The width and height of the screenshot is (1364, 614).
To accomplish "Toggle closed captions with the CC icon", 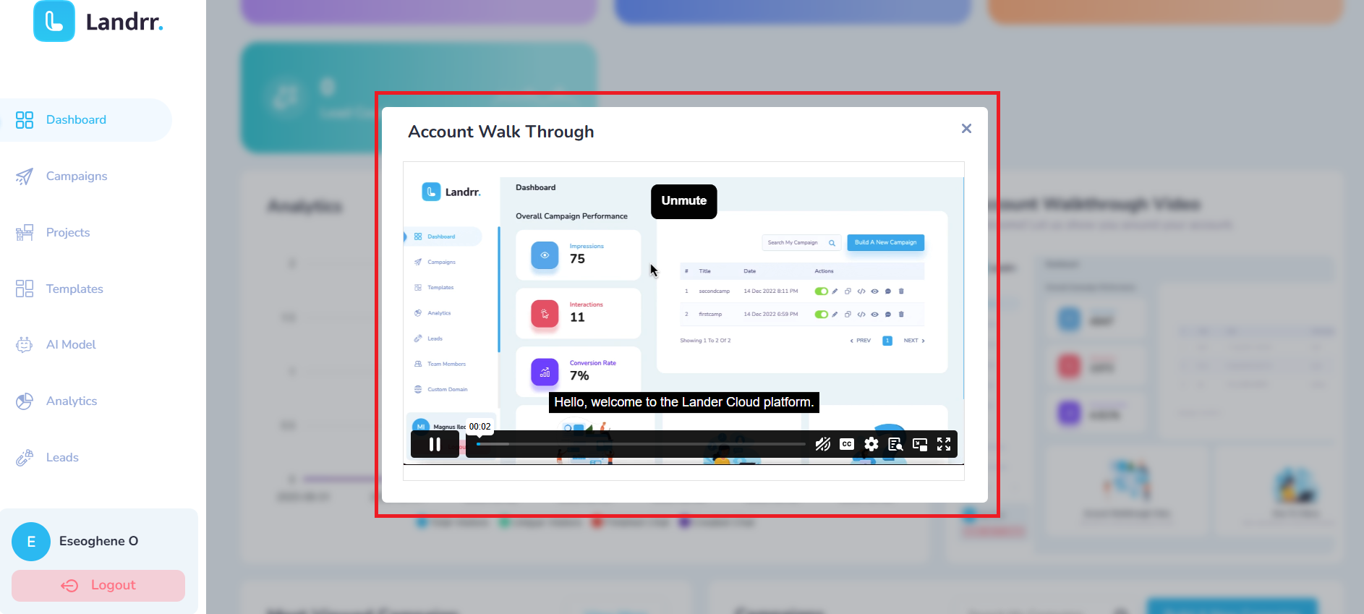I will coord(847,444).
